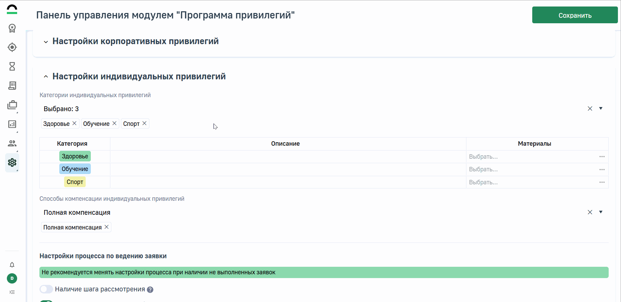Screen dimensions: 621x302
Task: Open the compensation methods dropdown arrow
Action: point(601,212)
